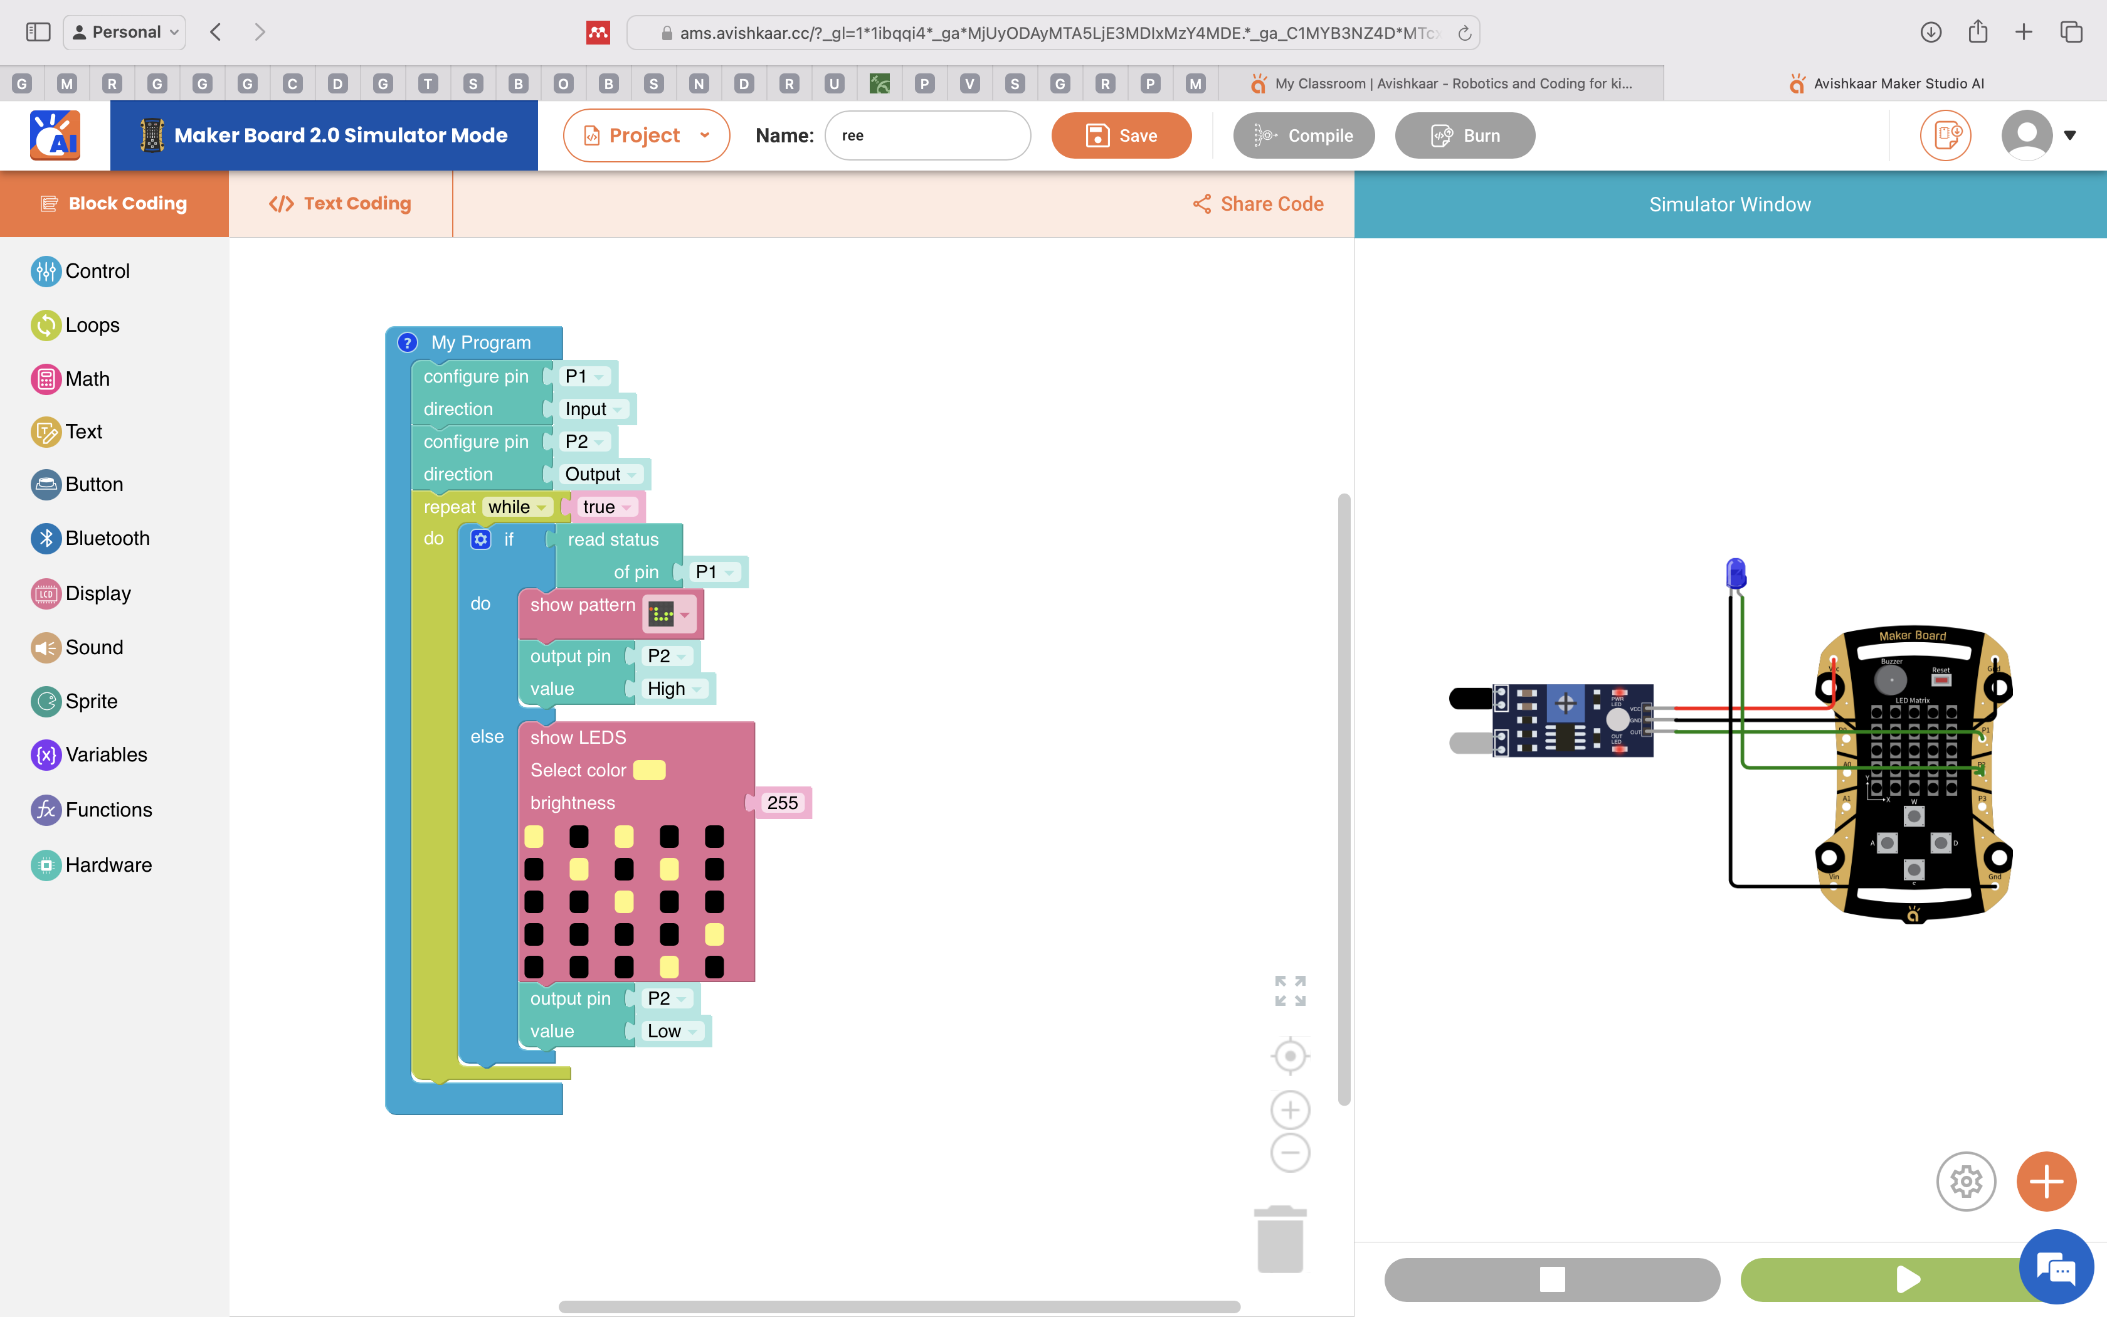Toggle bottom-right LED cell in matrix

(714, 967)
